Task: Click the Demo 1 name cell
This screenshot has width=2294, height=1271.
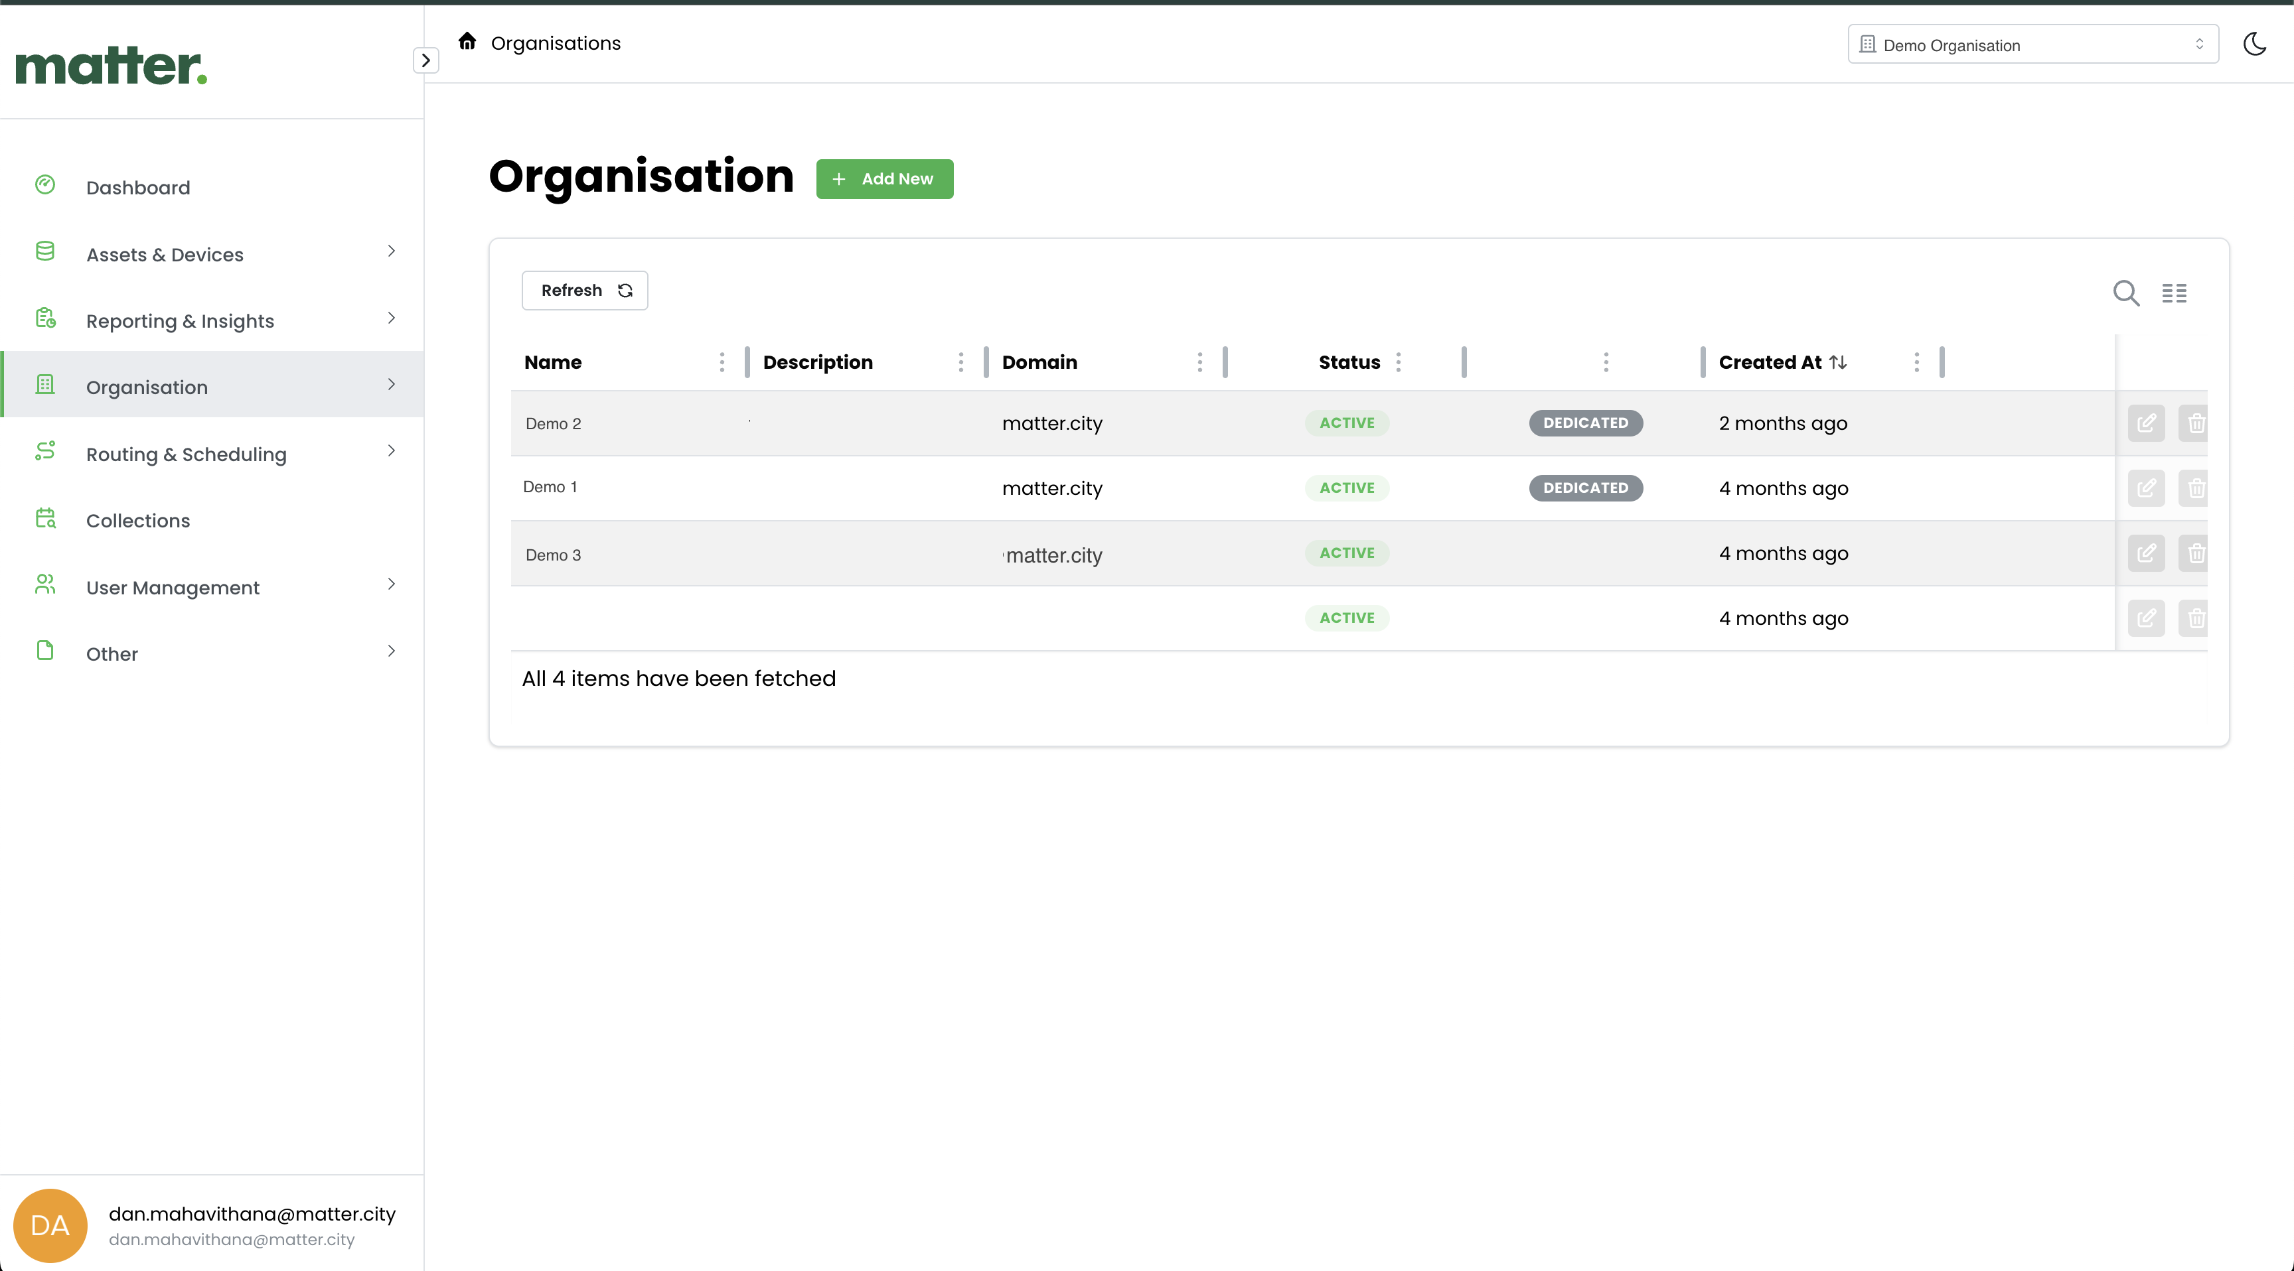Action: 550,487
